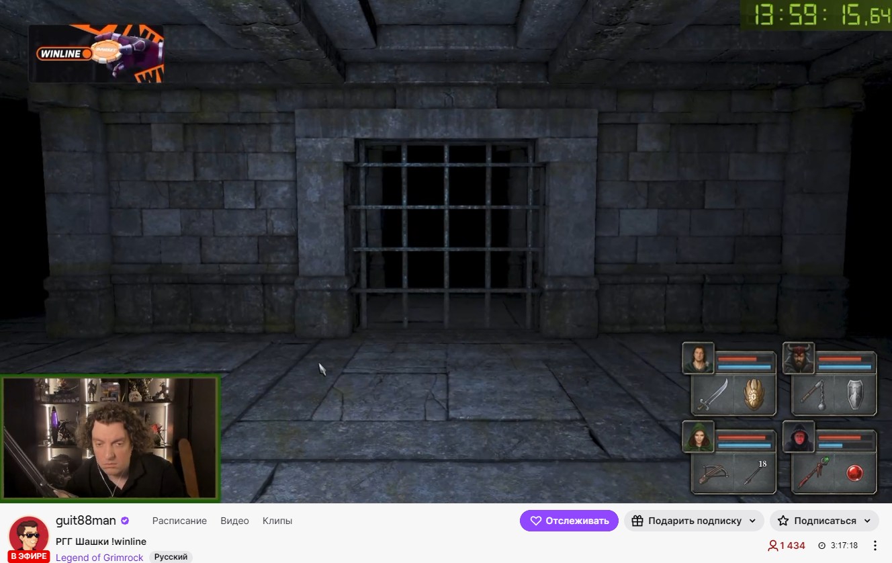Select the horned helmet champion portrait
The width and height of the screenshot is (892, 563).
tap(799, 358)
